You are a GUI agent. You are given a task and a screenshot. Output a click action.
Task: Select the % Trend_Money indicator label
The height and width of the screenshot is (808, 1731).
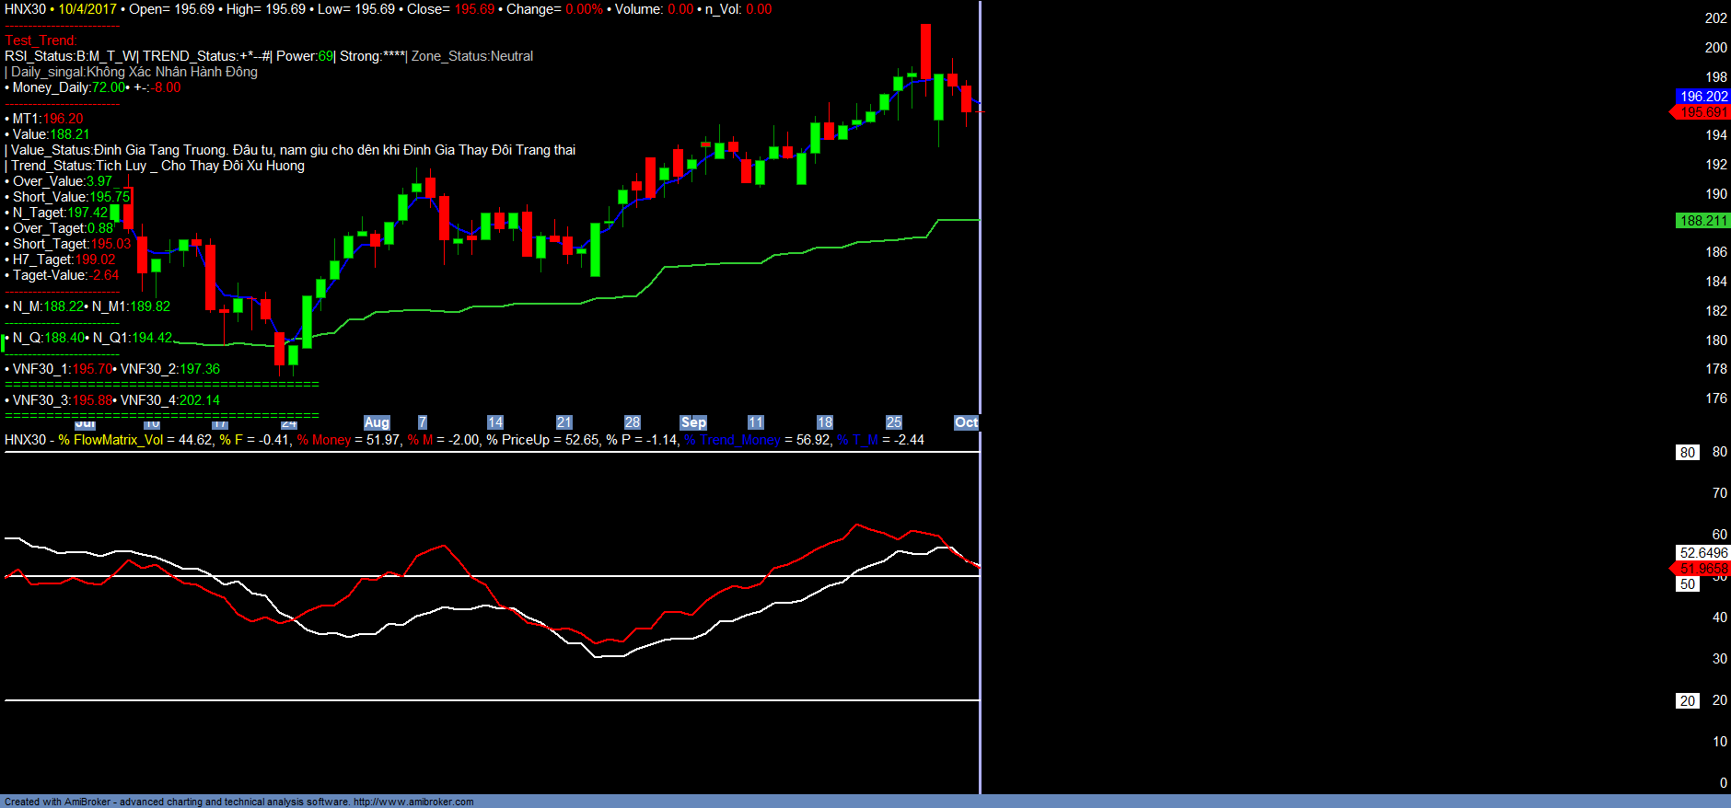(x=732, y=440)
